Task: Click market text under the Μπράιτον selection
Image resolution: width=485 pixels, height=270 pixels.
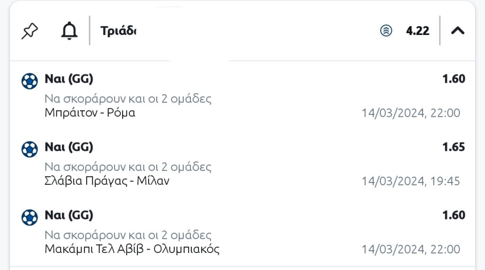Action: click(128, 98)
